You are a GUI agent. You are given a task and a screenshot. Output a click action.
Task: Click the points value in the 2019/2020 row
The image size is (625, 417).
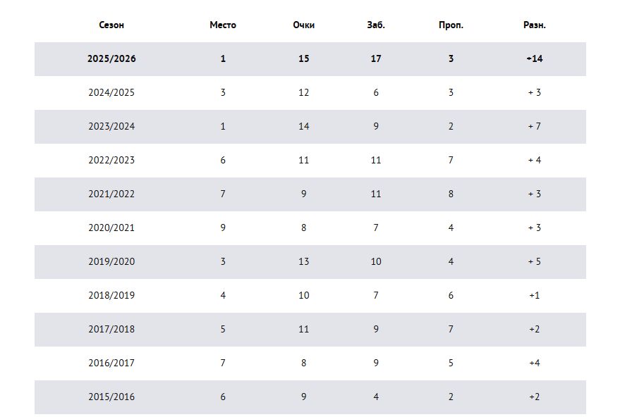[x=303, y=262]
